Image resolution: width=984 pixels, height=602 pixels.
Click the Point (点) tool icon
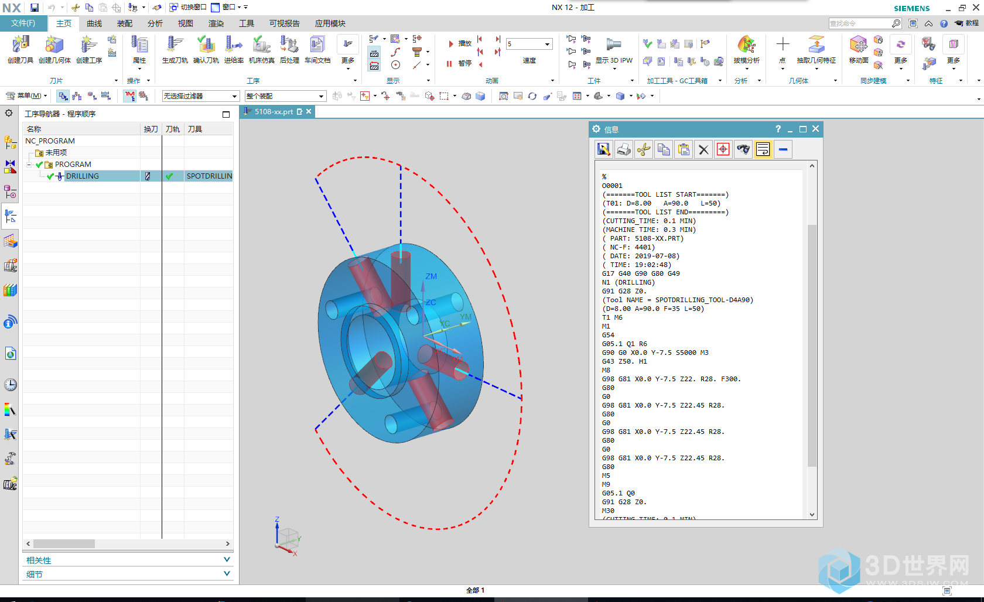point(783,45)
